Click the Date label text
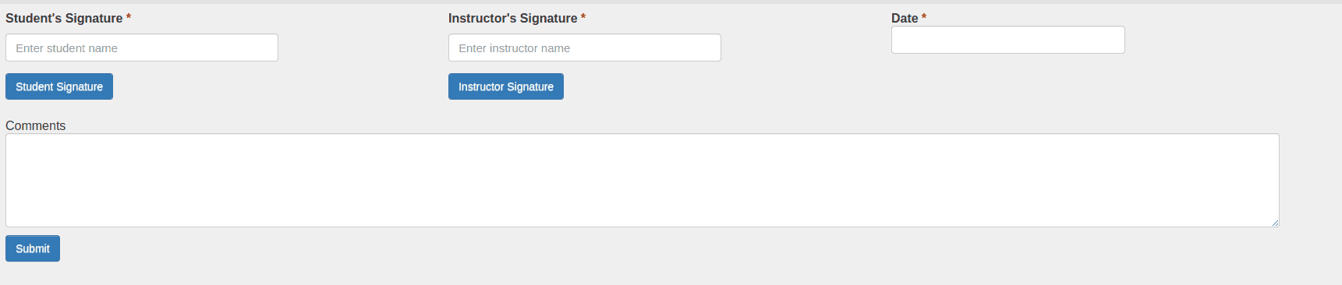Screen dimensions: 1342x285 pos(905,18)
